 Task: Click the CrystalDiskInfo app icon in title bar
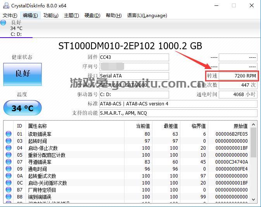[x=6, y=5]
